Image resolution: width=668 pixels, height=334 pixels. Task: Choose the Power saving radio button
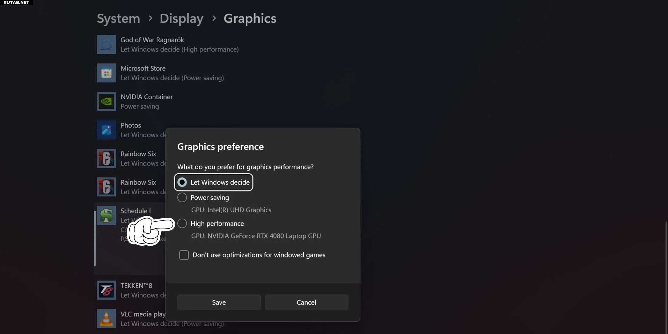pos(182,198)
